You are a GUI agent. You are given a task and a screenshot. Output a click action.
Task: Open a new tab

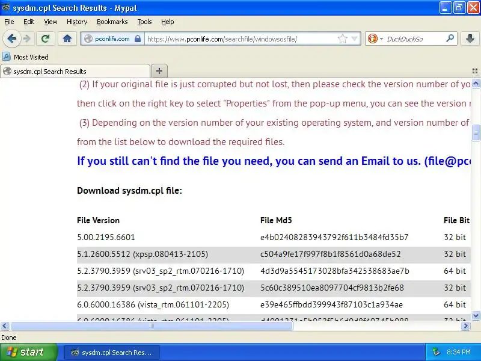click(159, 71)
